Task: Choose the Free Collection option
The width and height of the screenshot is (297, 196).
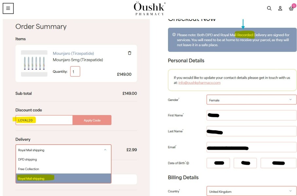Action: coord(28,169)
